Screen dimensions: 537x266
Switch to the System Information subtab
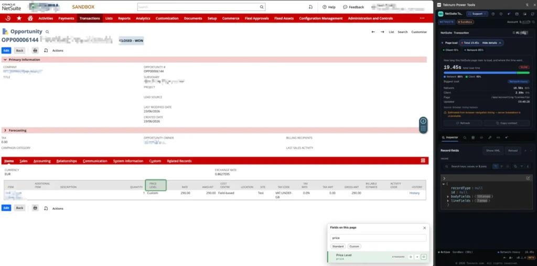(128, 161)
